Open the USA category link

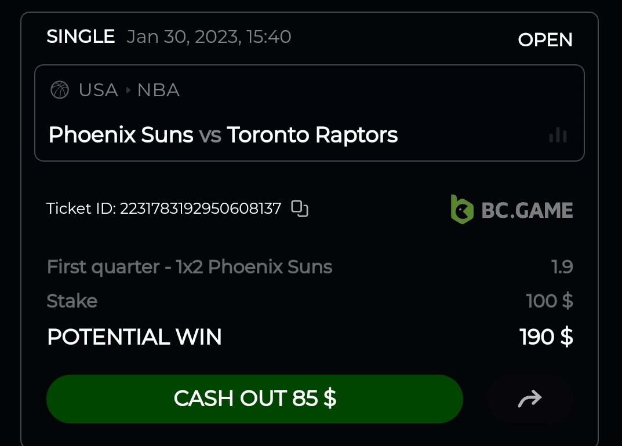click(x=99, y=90)
